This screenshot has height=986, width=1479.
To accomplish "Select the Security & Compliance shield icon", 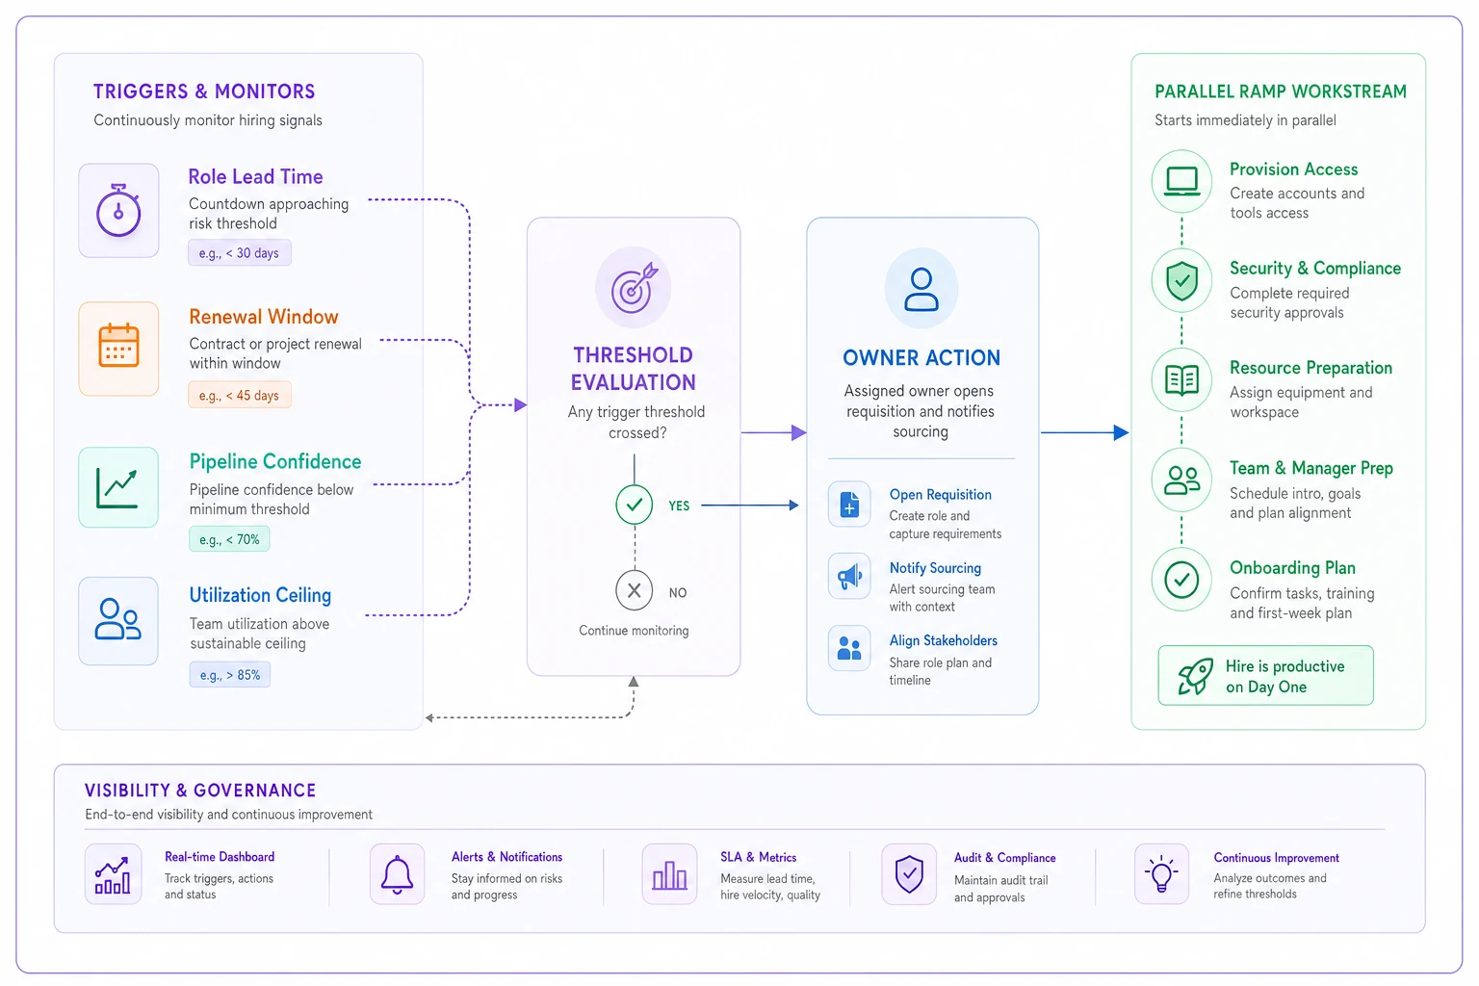I will tap(1181, 281).
